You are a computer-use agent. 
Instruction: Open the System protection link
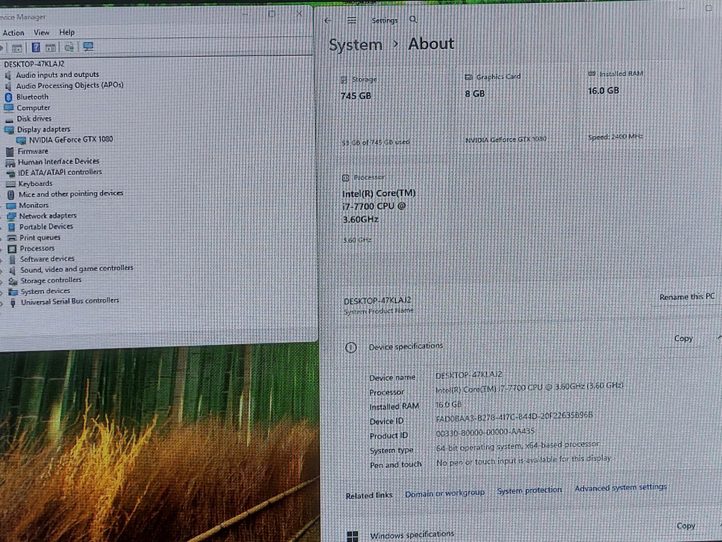tap(529, 490)
